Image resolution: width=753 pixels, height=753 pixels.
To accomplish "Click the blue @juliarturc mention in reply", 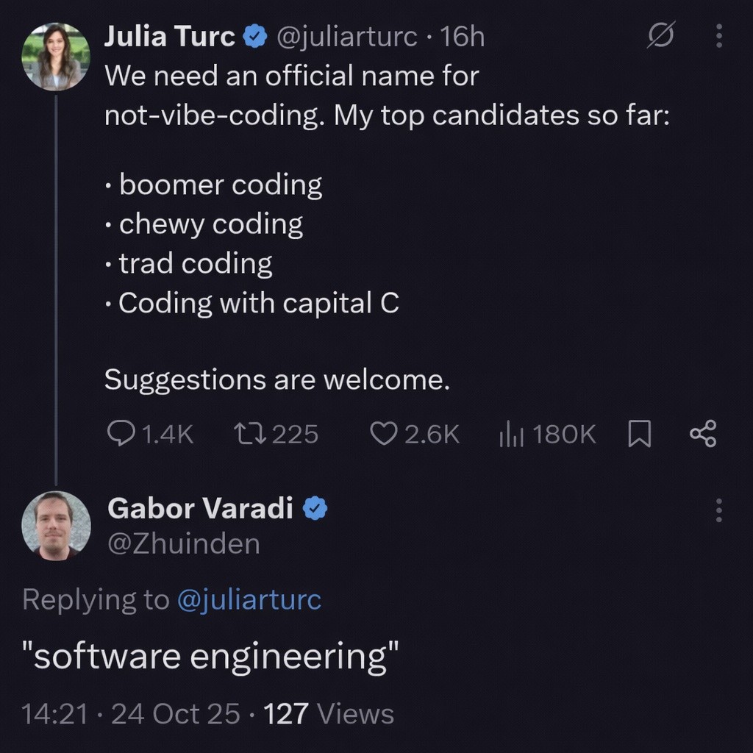I will coord(249,599).
